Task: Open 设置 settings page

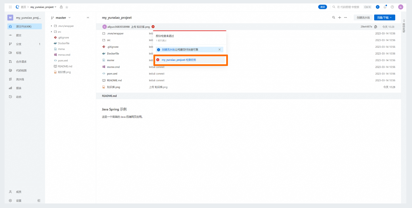Action: (19, 201)
